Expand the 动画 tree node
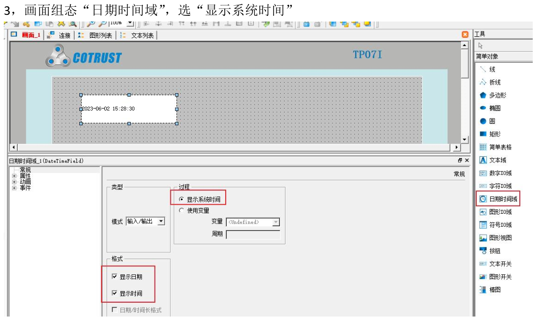The image size is (538, 328). click(14, 182)
